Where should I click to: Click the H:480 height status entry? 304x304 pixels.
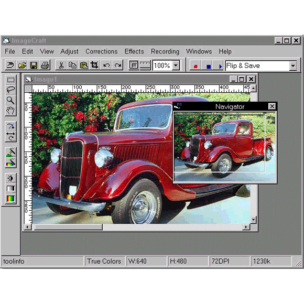click(188, 261)
